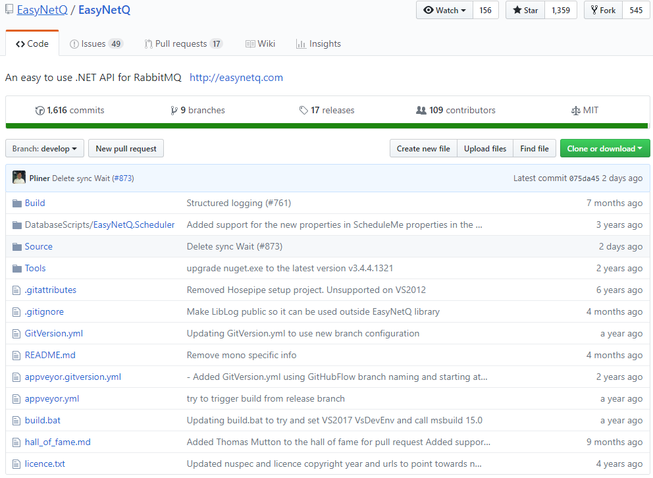The image size is (653, 478).
Task: Expand the Clone or download menu
Action: point(605,149)
